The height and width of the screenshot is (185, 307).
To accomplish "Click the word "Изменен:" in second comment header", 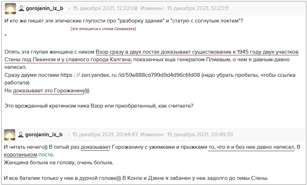I will click(152, 135).
